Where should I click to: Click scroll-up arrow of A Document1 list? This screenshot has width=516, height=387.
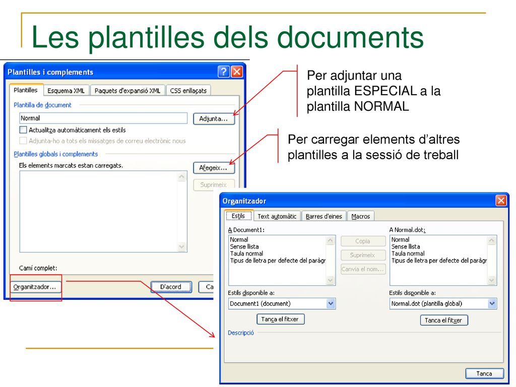pos(330,240)
